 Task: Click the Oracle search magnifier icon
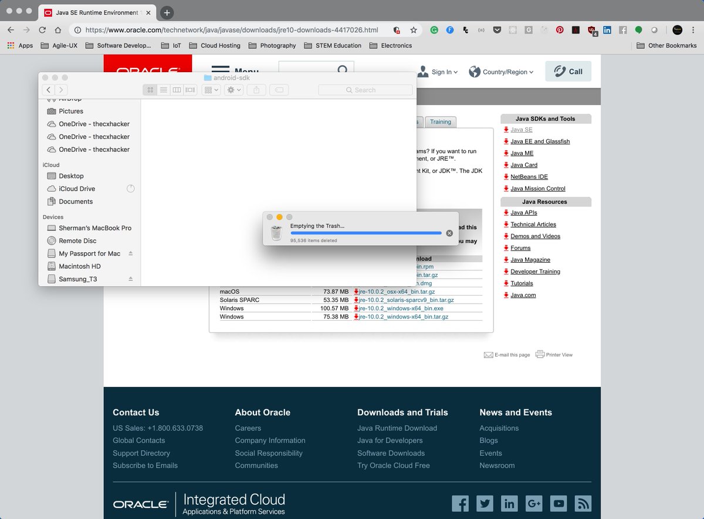[x=343, y=70]
